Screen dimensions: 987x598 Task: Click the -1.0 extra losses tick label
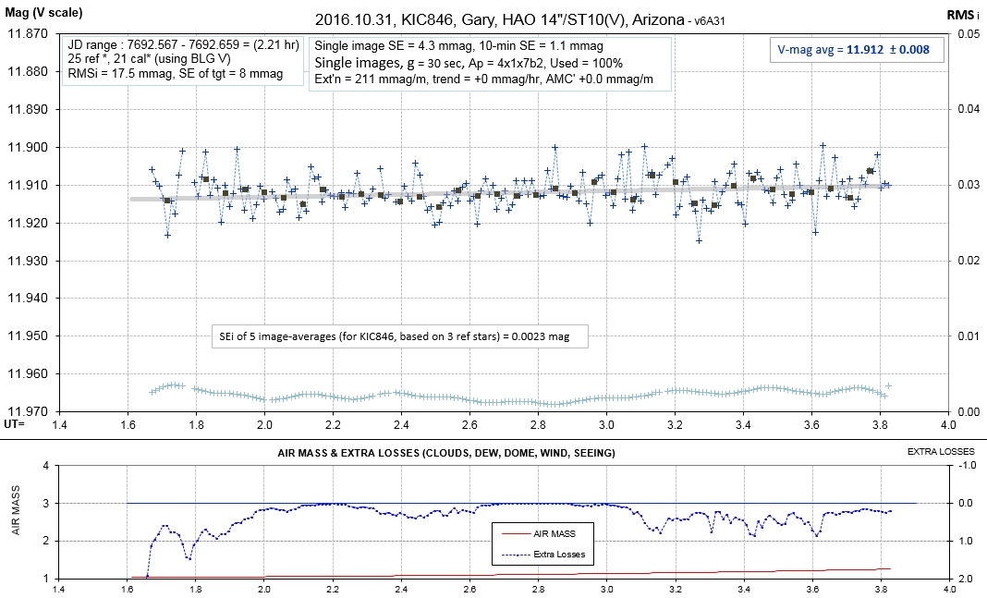(969, 466)
